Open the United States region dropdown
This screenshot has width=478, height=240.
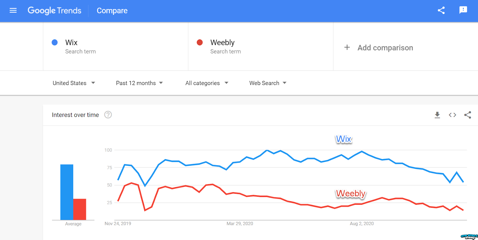(73, 83)
